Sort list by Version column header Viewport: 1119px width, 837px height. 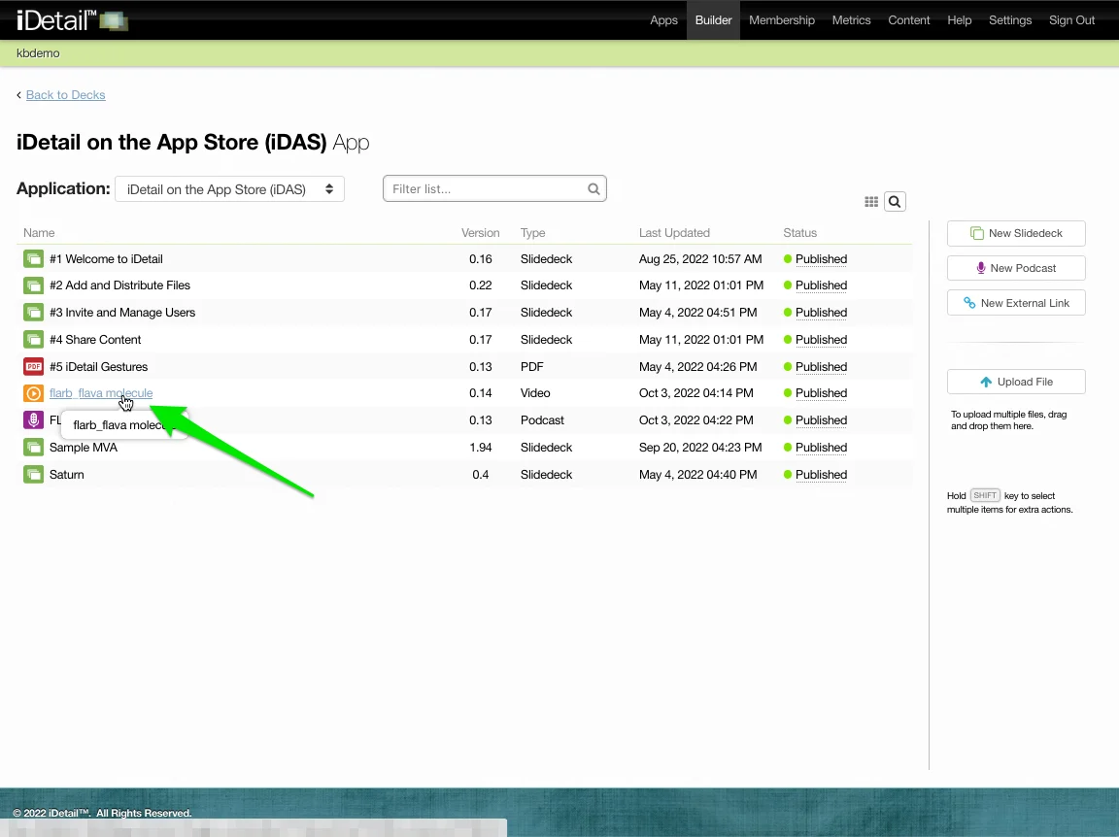point(480,233)
